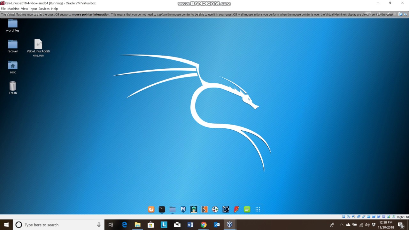Open the Machine menu
409x230 pixels.
(13, 9)
